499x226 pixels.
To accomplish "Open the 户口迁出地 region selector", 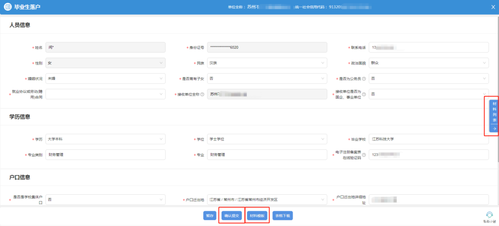I will click(267, 200).
